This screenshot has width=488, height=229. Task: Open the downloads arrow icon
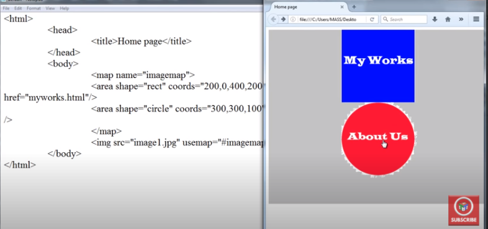coord(435,19)
